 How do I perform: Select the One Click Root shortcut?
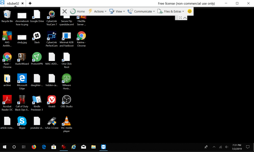point(66,60)
